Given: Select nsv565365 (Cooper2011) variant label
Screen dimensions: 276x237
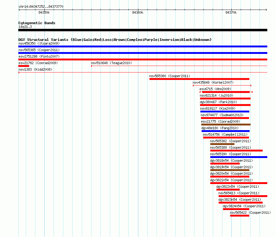Looking at the screenshot, I should click(x=39, y=50).
